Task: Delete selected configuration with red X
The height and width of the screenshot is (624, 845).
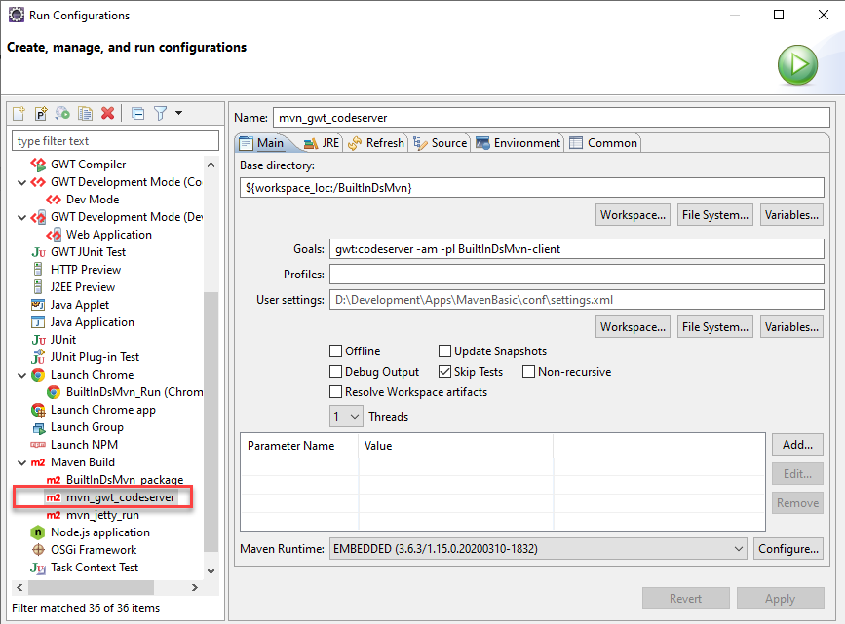Action: pos(108,114)
